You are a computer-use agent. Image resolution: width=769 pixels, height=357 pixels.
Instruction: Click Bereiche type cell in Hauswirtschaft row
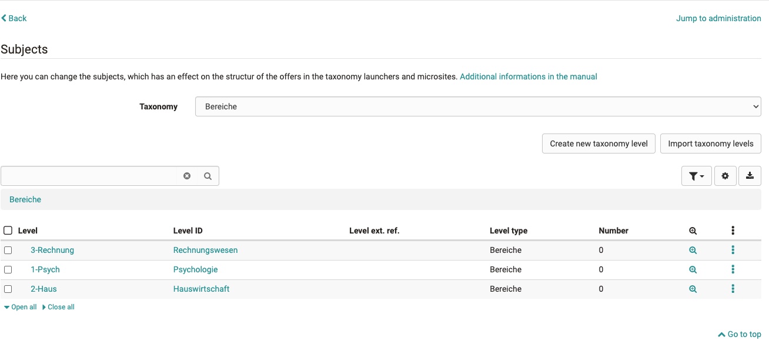coord(506,289)
